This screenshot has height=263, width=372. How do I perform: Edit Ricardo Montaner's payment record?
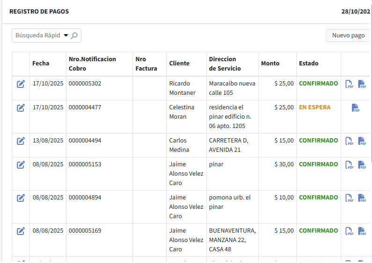click(x=21, y=84)
